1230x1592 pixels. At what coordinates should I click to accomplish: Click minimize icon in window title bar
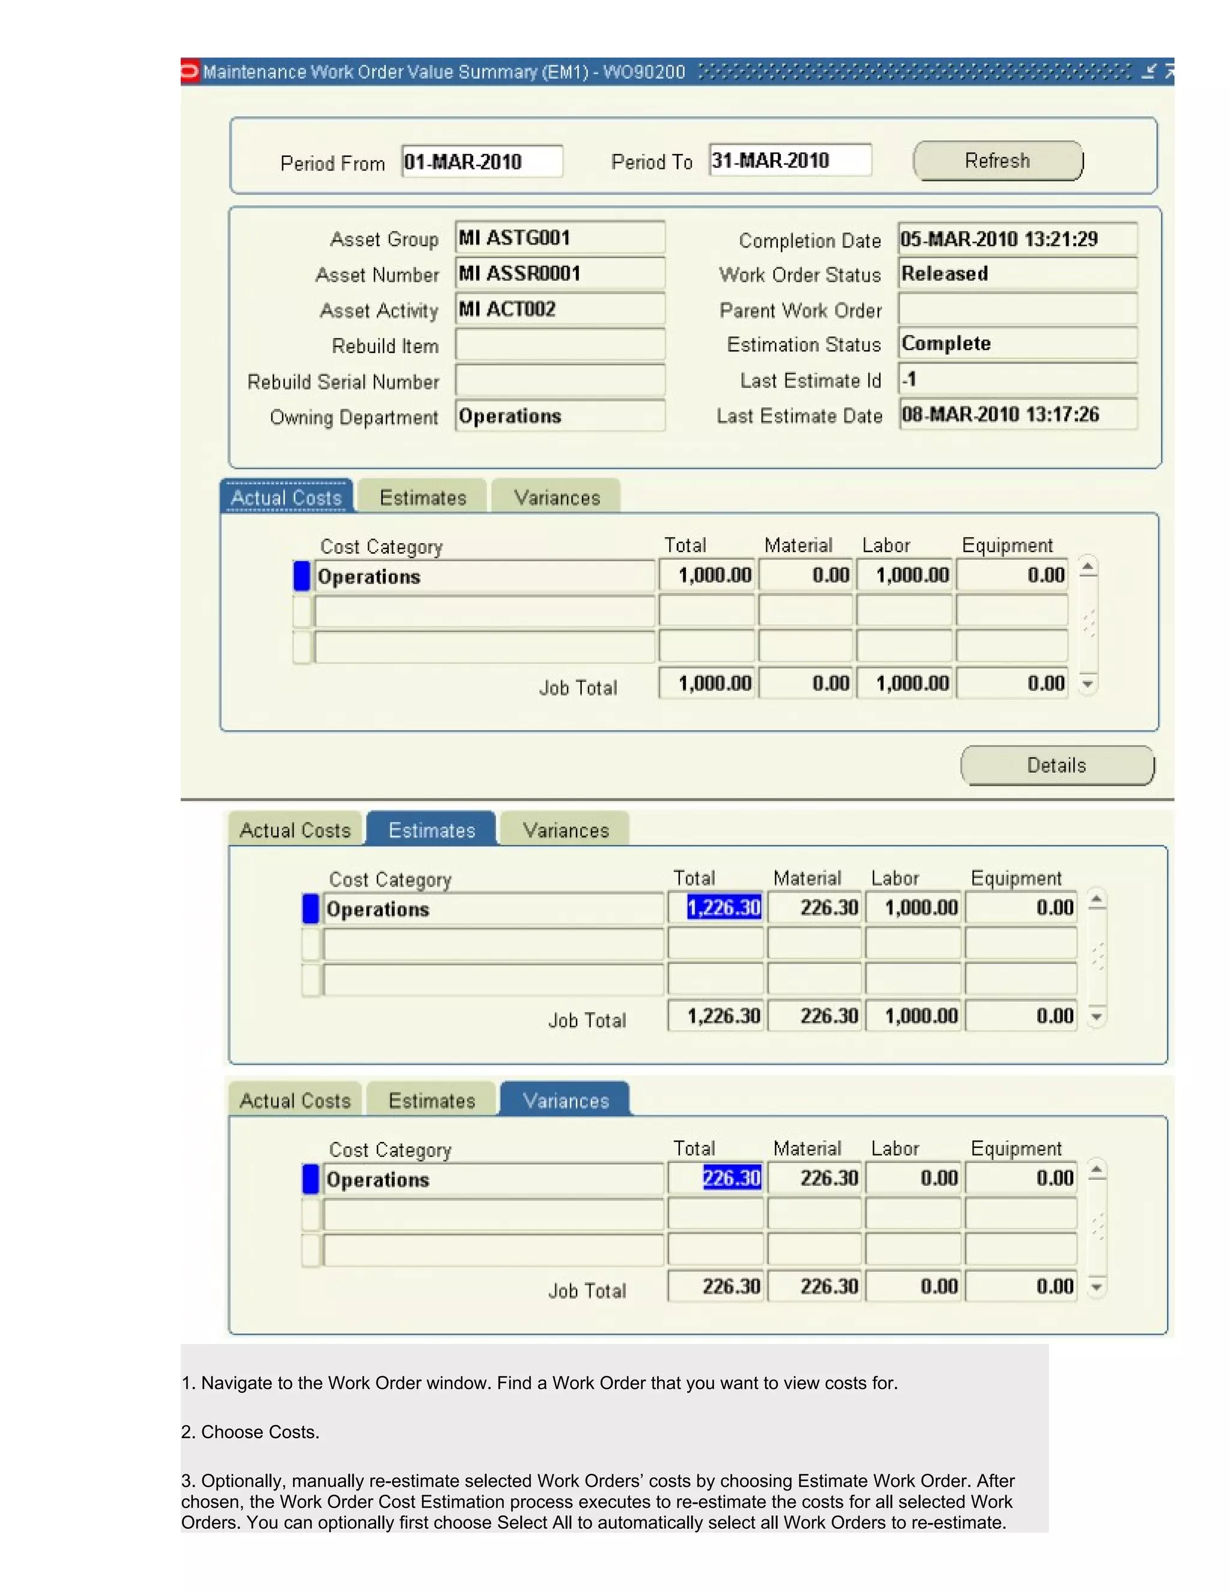click(x=1149, y=71)
